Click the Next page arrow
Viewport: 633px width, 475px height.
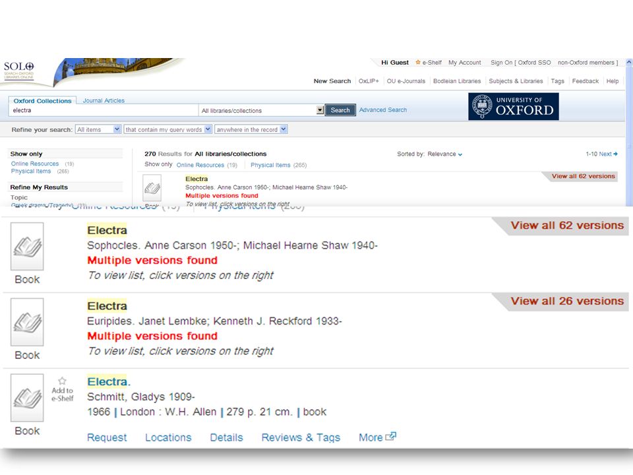[615, 154]
